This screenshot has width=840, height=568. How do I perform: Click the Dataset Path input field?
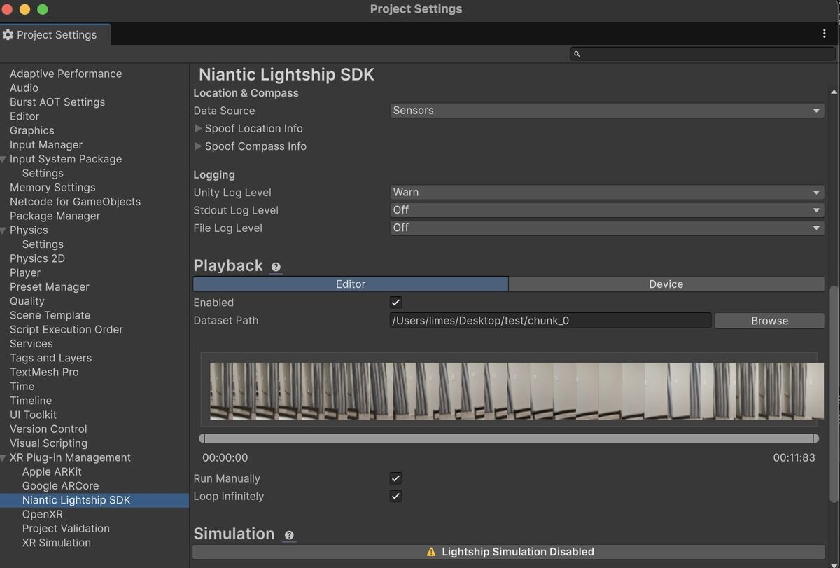(x=550, y=321)
